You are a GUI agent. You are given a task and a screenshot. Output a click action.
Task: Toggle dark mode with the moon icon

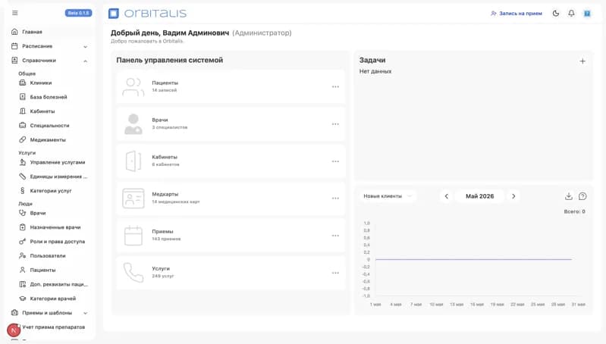coord(556,13)
